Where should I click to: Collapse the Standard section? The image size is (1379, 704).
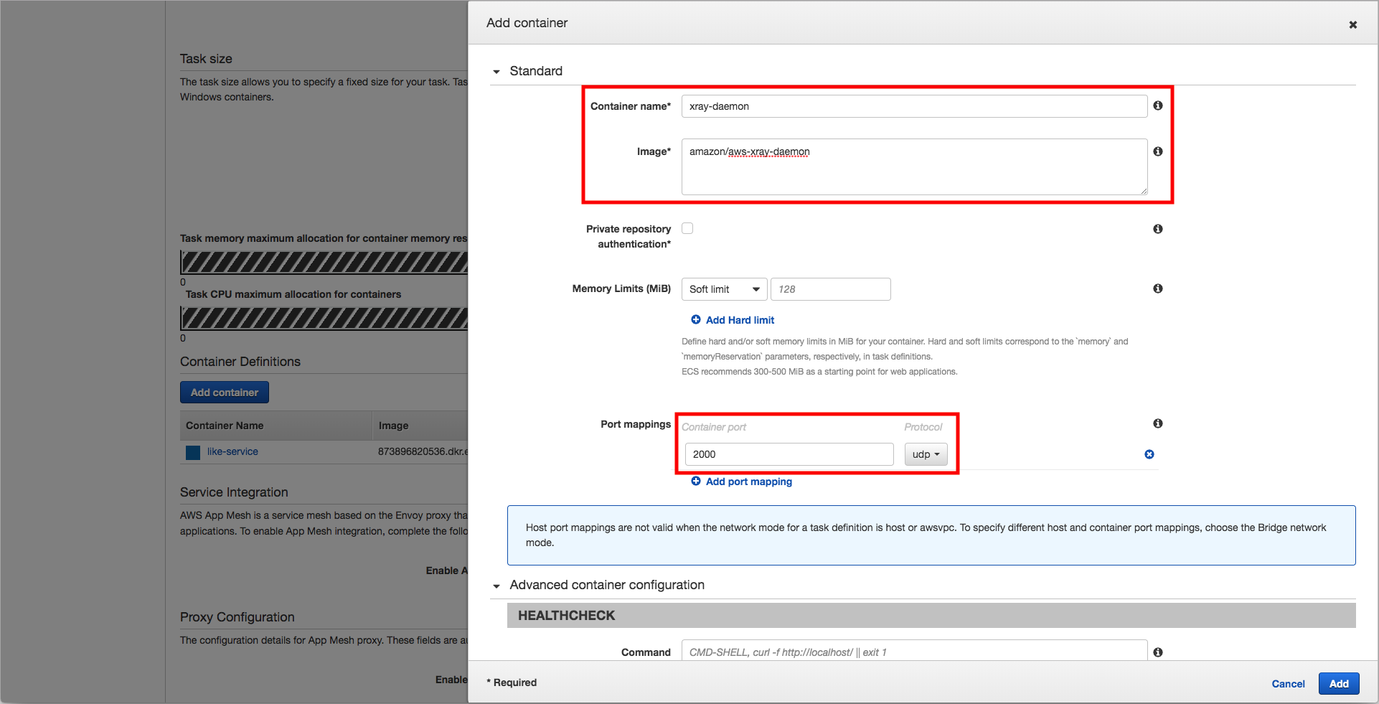click(x=496, y=72)
